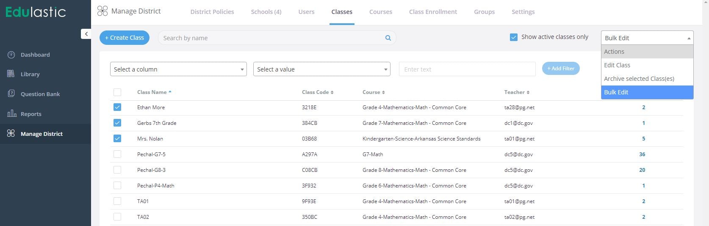Switch to Class Enrollment tab
Image resolution: width=709 pixels, height=226 pixels.
point(433,12)
